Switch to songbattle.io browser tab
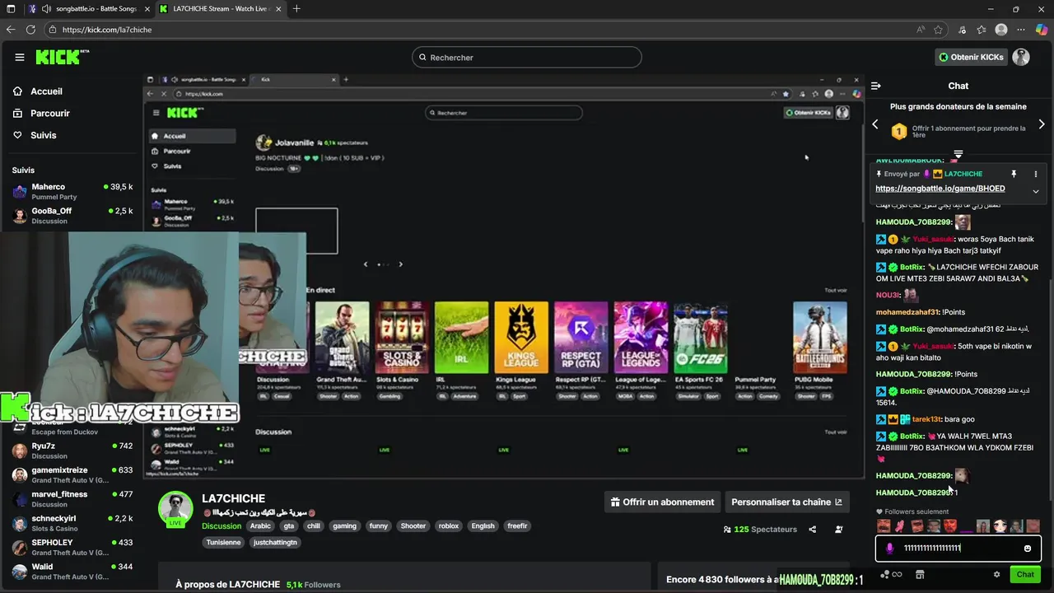Viewport: 1054px width, 593px height. (88, 9)
